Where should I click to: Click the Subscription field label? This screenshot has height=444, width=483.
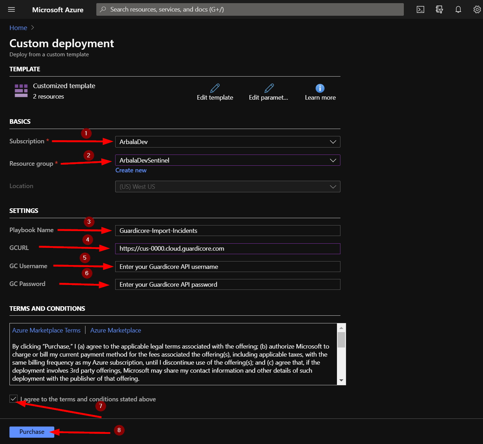[27, 141]
